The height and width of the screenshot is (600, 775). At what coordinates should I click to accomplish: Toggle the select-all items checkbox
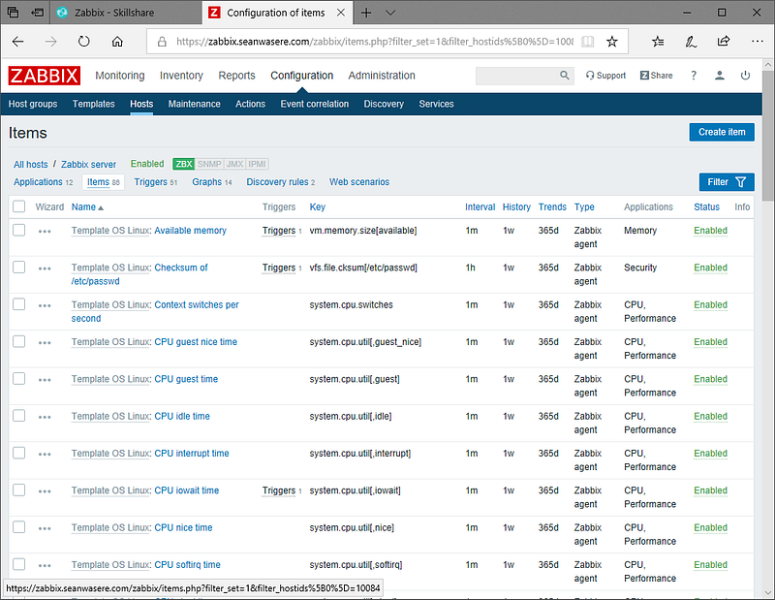(18, 206)
